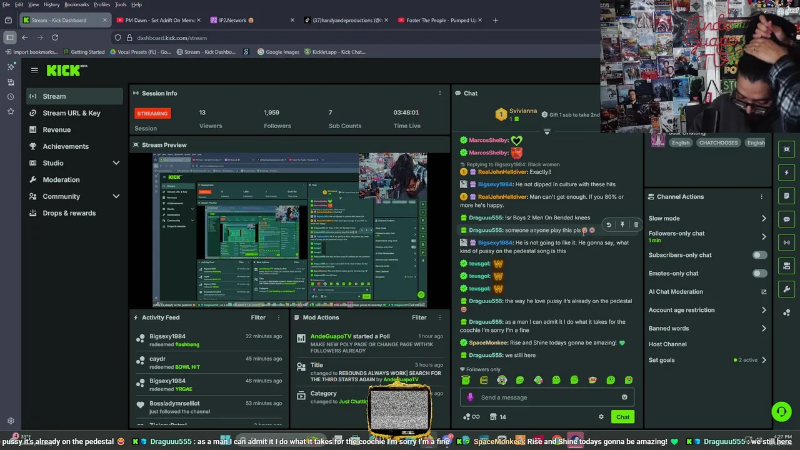Open AI Chat Moderation external link icon
The width and height of the screenshot is (800, 450).
764,292
